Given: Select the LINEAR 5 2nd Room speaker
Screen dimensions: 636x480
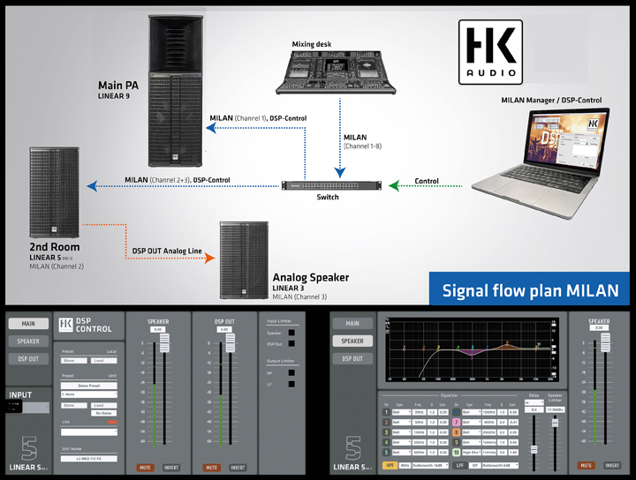Looking at the screenshot, I should pos(55,192).
